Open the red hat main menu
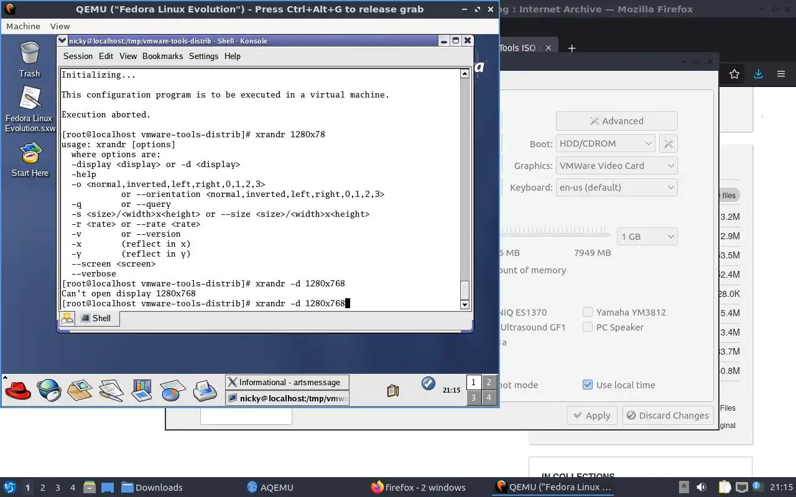796x497 pixels. (17, 390)
